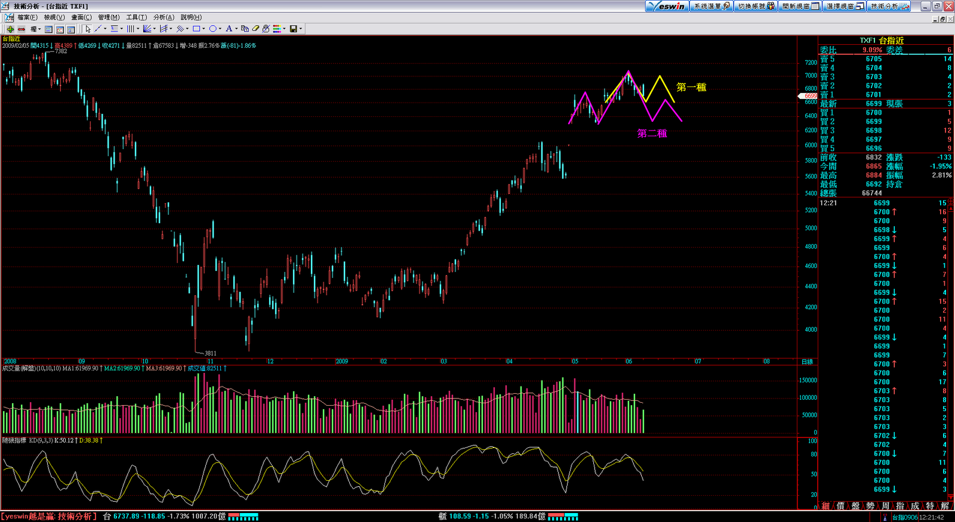Switch to the 細 tab in quote panel

[x=825, y=506]
